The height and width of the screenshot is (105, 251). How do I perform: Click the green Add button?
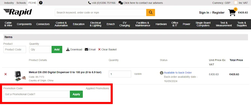pyautogui.click(x=57, y=49)
